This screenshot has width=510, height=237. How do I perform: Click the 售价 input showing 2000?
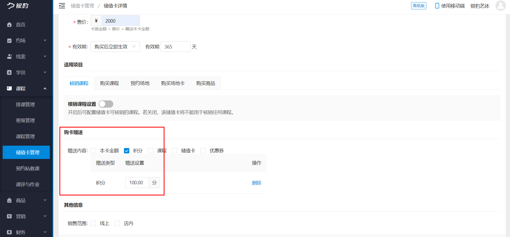click(121, 21)
